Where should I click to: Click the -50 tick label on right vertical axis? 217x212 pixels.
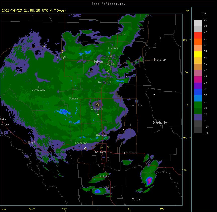tap(185, 137)
